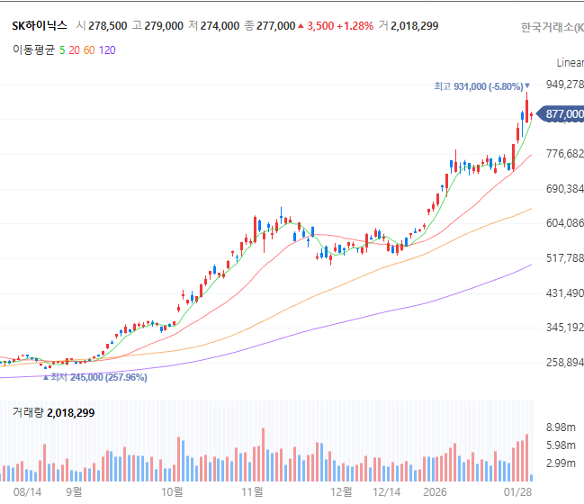Click the SK하이닉스 stock name title
This screenshot has width=584, height=504.
pos(40,26)
